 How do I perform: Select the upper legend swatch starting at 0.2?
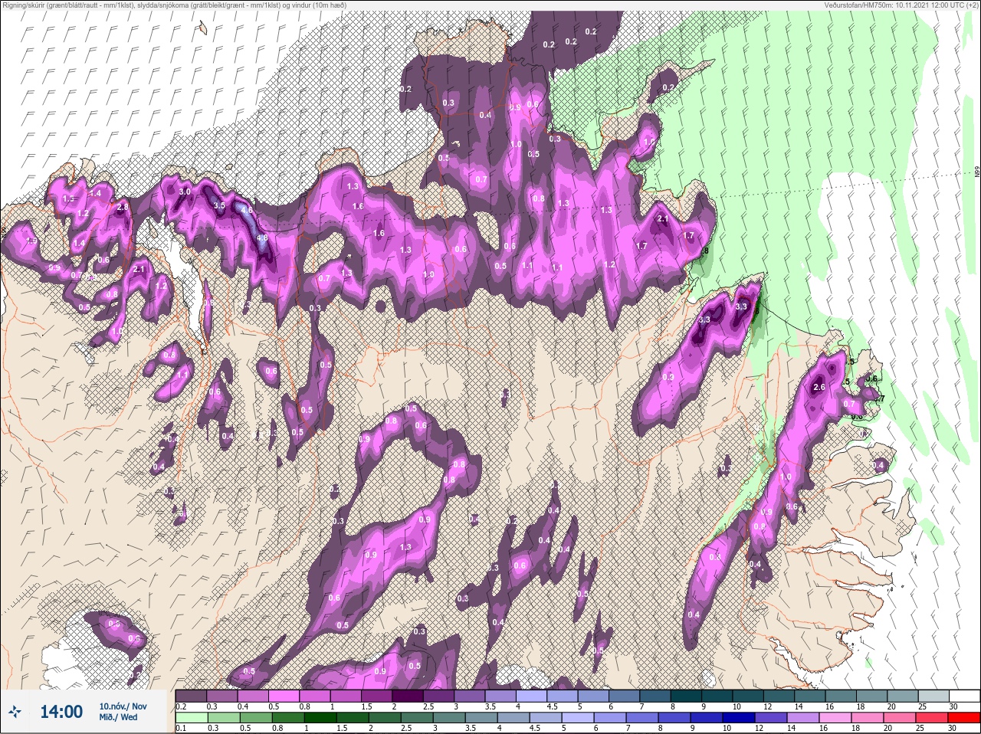(192, 696)
